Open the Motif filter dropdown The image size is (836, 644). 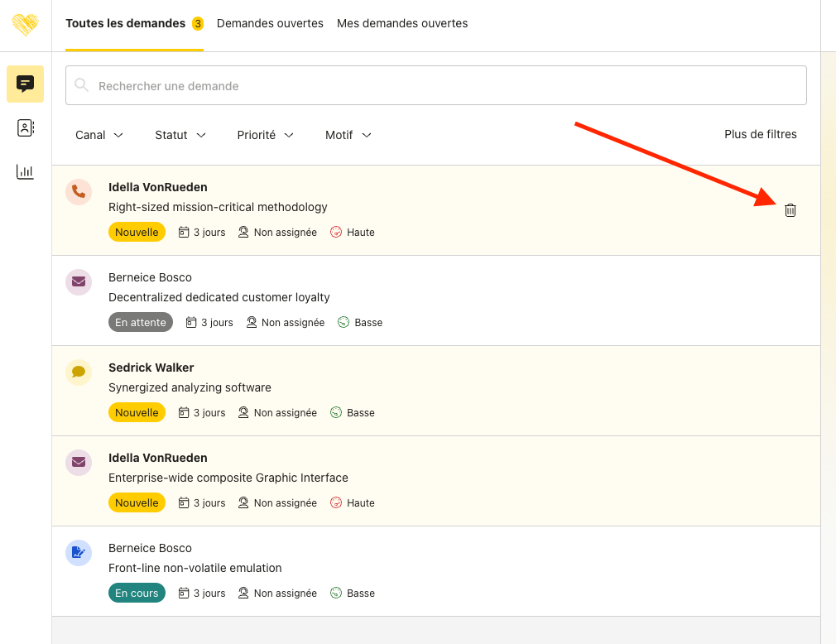coord(348,135)
